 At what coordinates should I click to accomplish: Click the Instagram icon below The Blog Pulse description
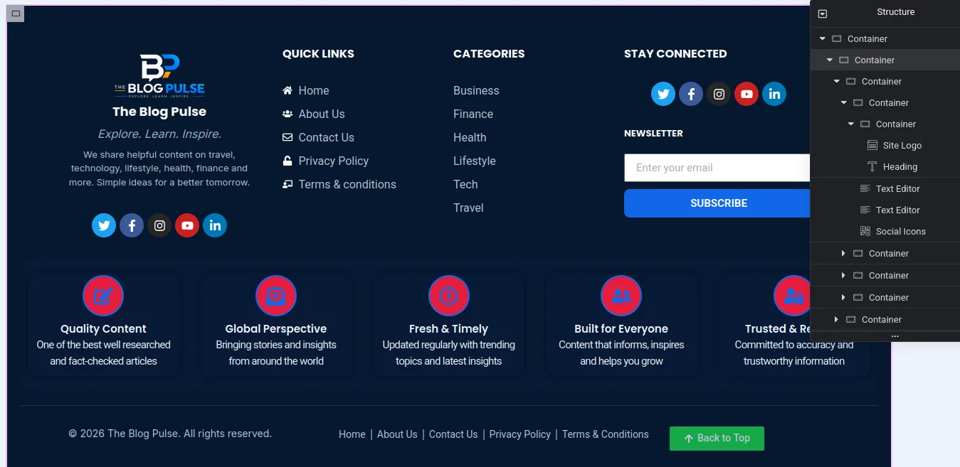[159, 225]
